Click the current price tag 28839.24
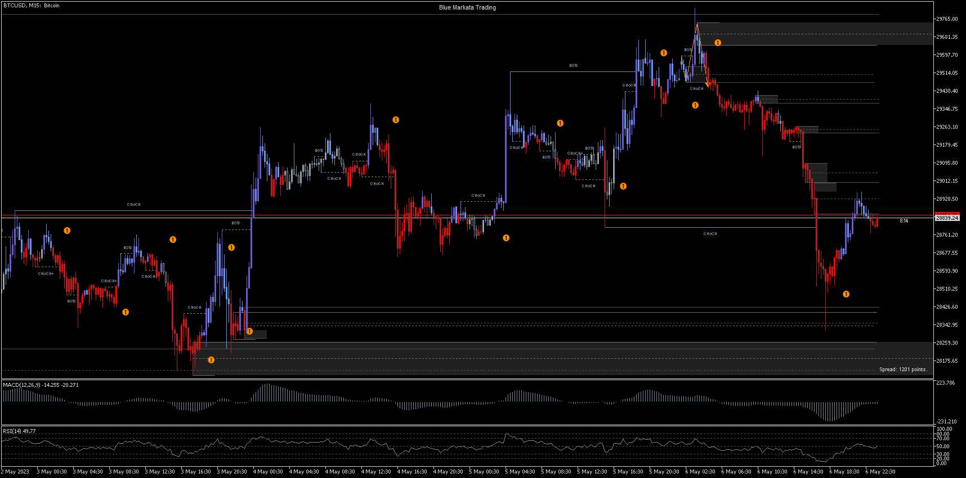Screen dimensions: 966x478 (x=947, y=218)
